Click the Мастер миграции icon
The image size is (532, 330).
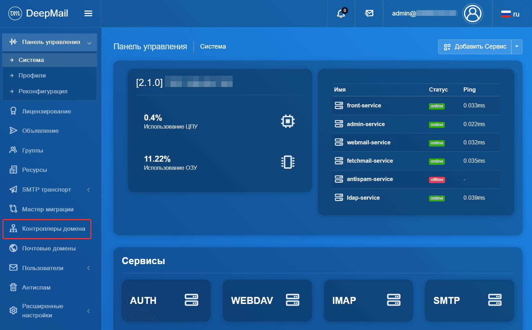point(13,209)
